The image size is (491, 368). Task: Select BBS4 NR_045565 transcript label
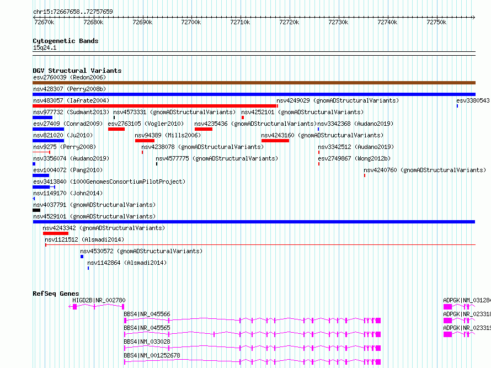coord(147,328)
